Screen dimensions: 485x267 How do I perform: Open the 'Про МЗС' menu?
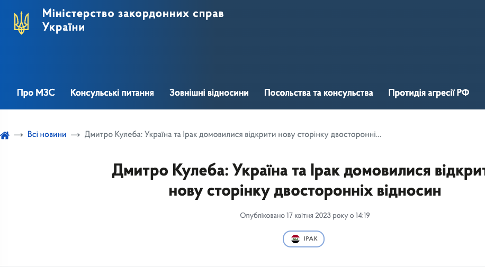click(36, 93)
